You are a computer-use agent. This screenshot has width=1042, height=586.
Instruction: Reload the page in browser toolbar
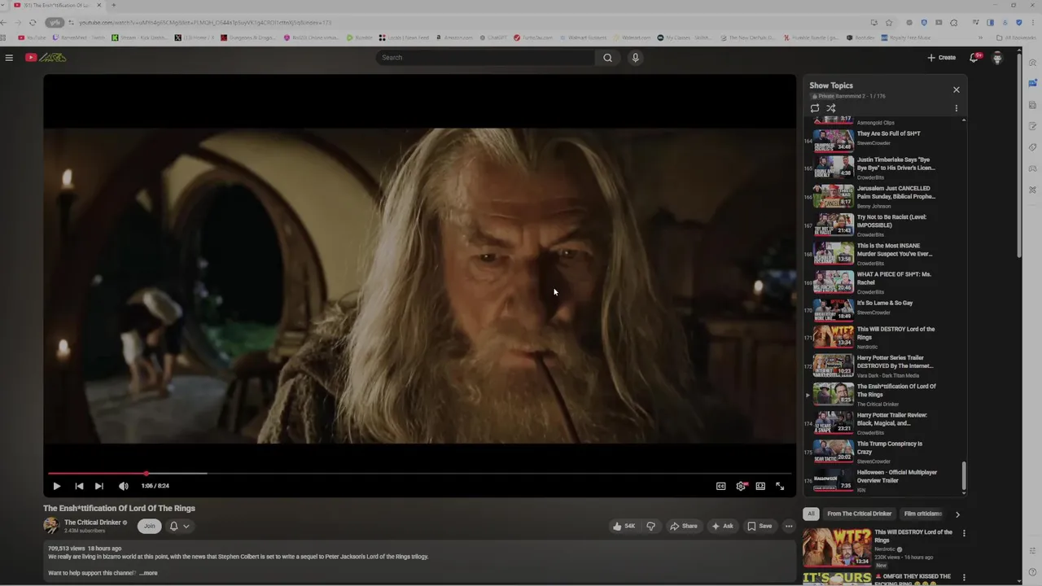(33, 22)
